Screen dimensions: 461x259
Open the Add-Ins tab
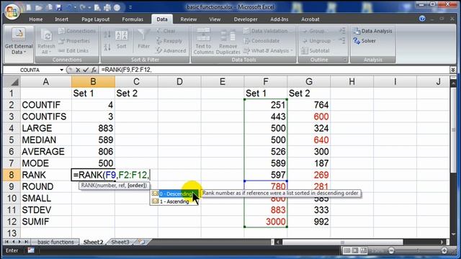coord(279,19)
